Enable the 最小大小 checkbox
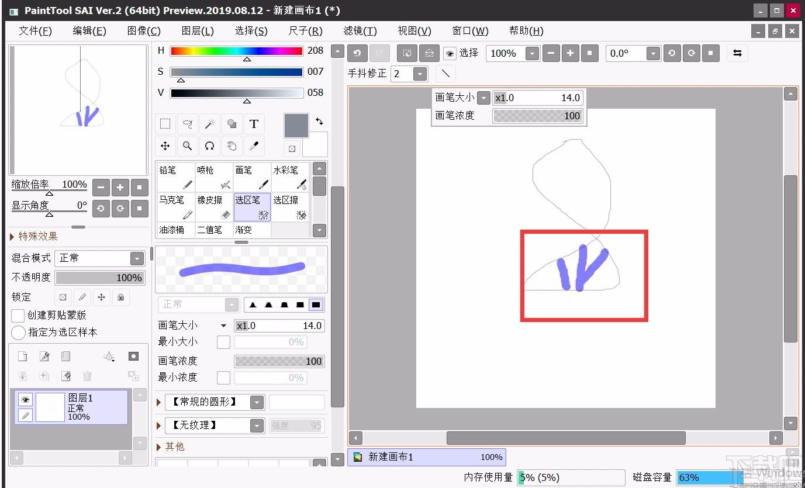The width and height of the screenshot is (805, 488). 223,342
